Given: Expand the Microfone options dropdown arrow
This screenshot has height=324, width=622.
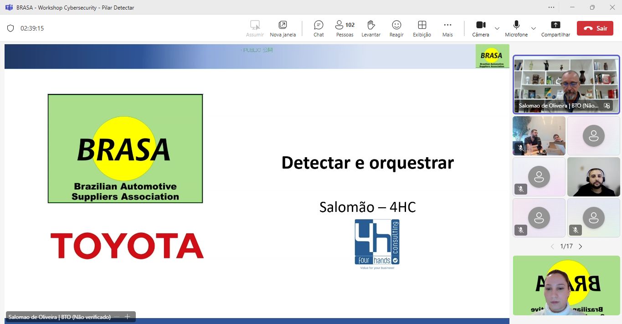Looking at the screenshot, I should point(534,28).
